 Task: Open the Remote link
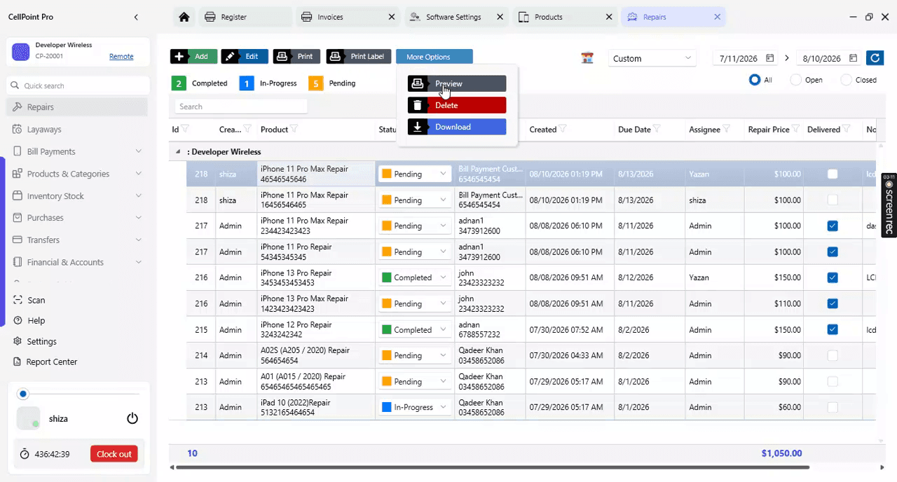pyautogui.click(x=121, y=56)
